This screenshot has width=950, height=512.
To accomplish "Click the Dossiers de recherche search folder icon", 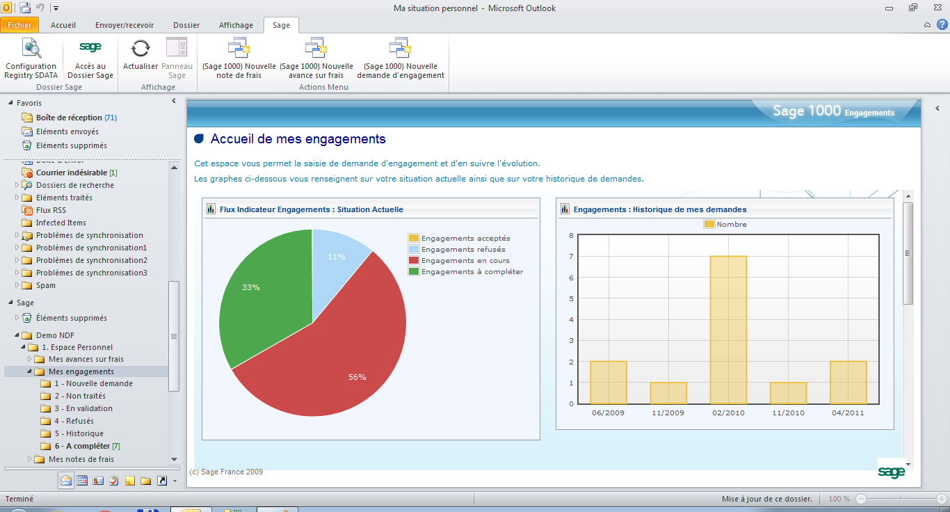I will click(28, 185).
